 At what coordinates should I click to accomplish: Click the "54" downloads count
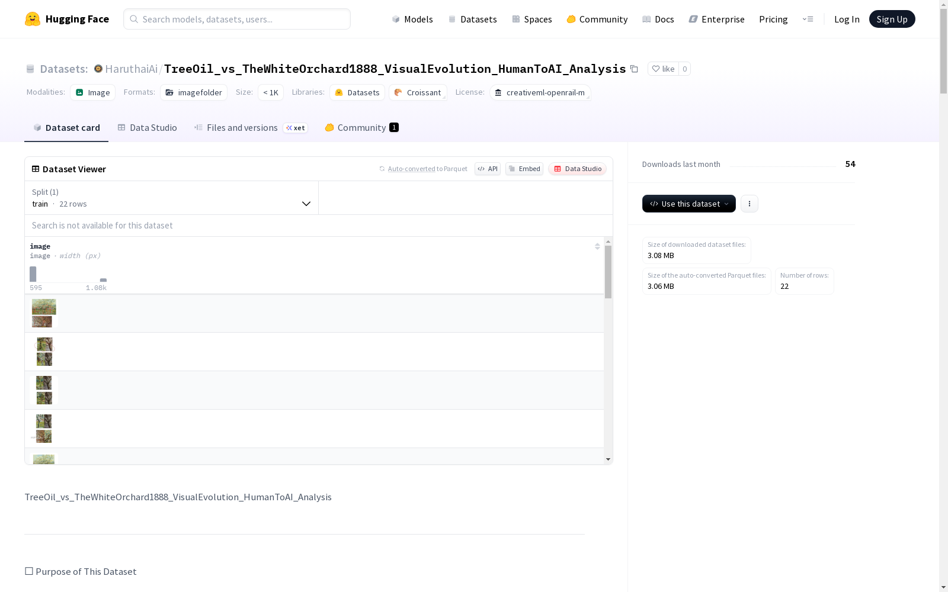(850, 164)
